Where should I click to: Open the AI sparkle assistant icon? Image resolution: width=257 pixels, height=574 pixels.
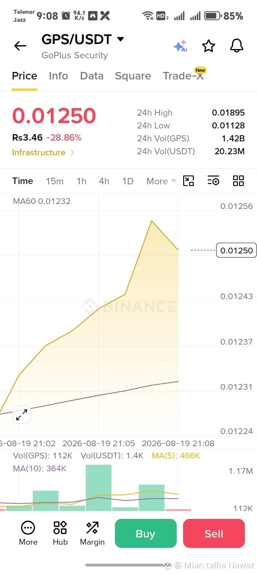tap(181, 46)
